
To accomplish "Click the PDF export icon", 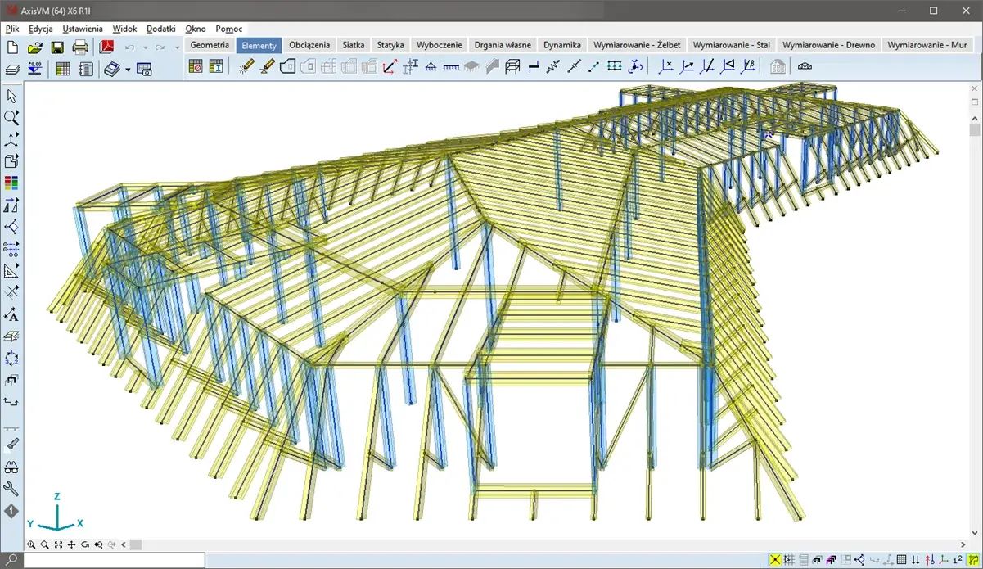I will click(106, 47).
